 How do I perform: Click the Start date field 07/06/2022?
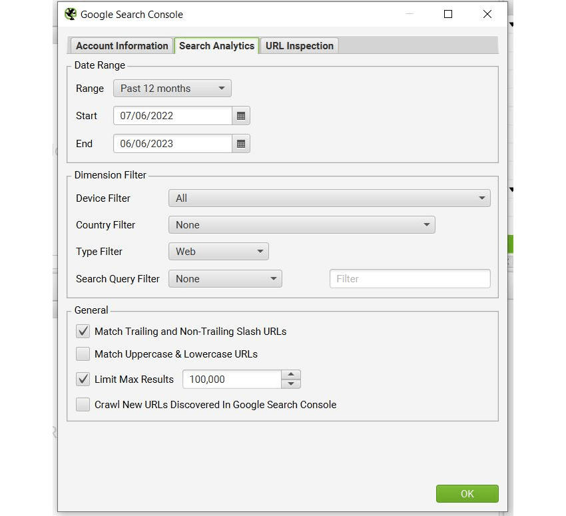[172, 116]
